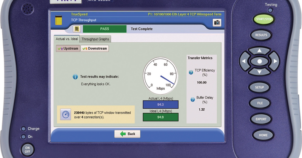
Task: Click TCP Efficiency help question mark
Action: pos(191,72)
